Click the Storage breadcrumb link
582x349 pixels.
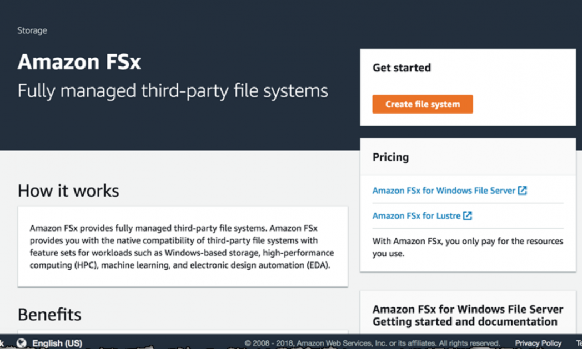tap(32, 30)
